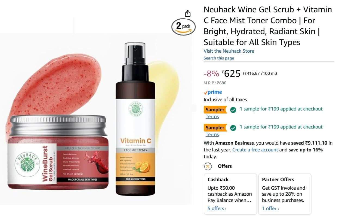Click first green sample checkmark icon
Viewport: 339px width, 218px height.
tap(233, 110)
